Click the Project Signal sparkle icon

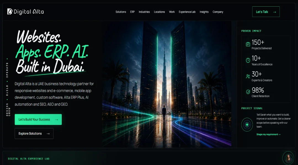pos(247,125)
